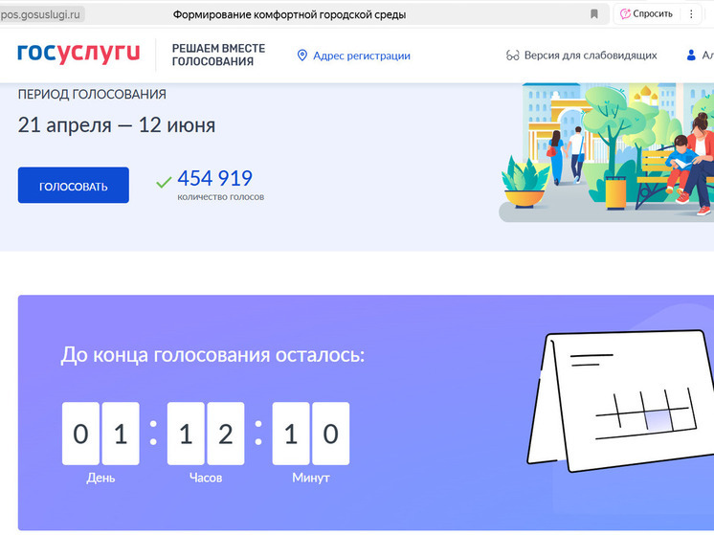
Task: Click the green checkmark near vote count
Action: click(164, 182)
